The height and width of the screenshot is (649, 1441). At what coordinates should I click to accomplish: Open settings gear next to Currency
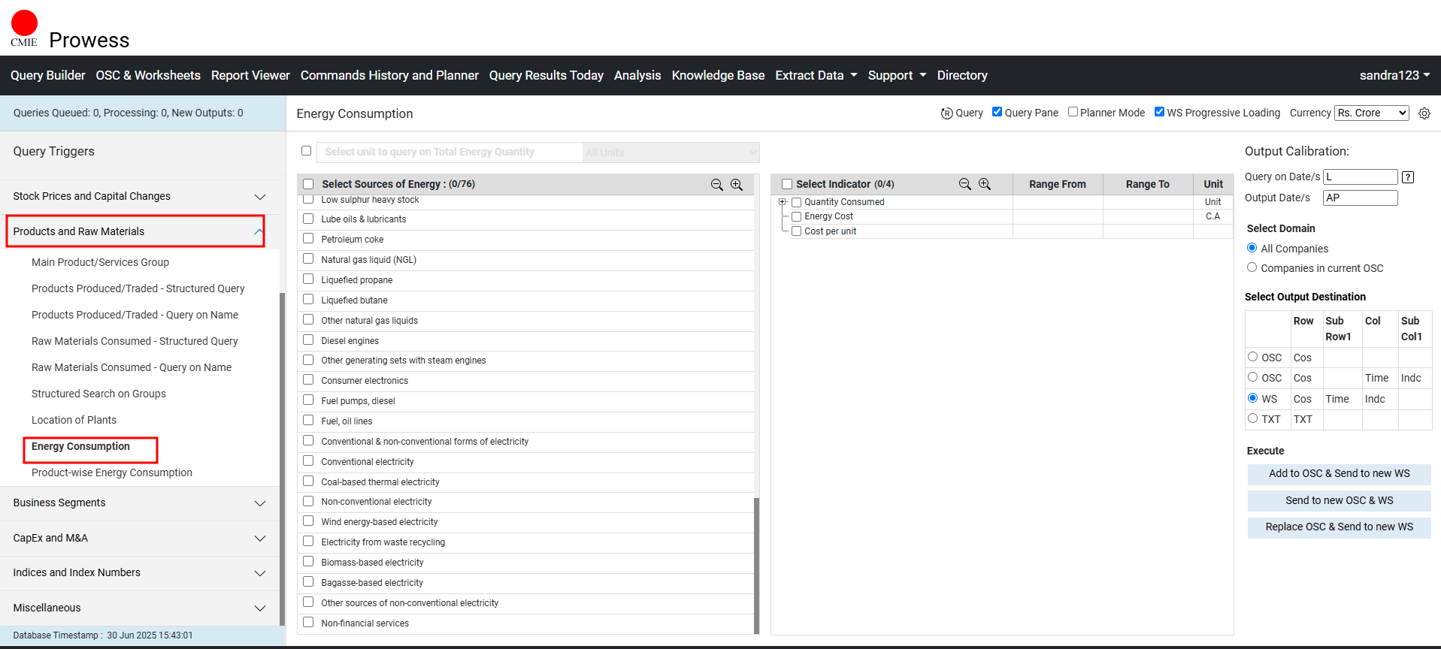pos(1424,113)
